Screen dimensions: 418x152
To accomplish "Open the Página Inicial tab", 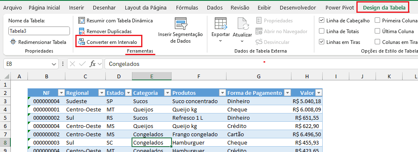I will pos(44,8).
